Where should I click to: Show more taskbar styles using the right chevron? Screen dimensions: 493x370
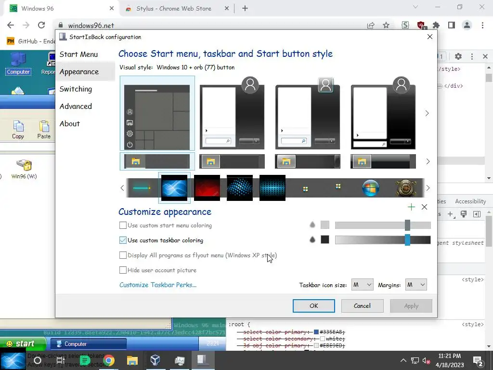coord(428,161)
